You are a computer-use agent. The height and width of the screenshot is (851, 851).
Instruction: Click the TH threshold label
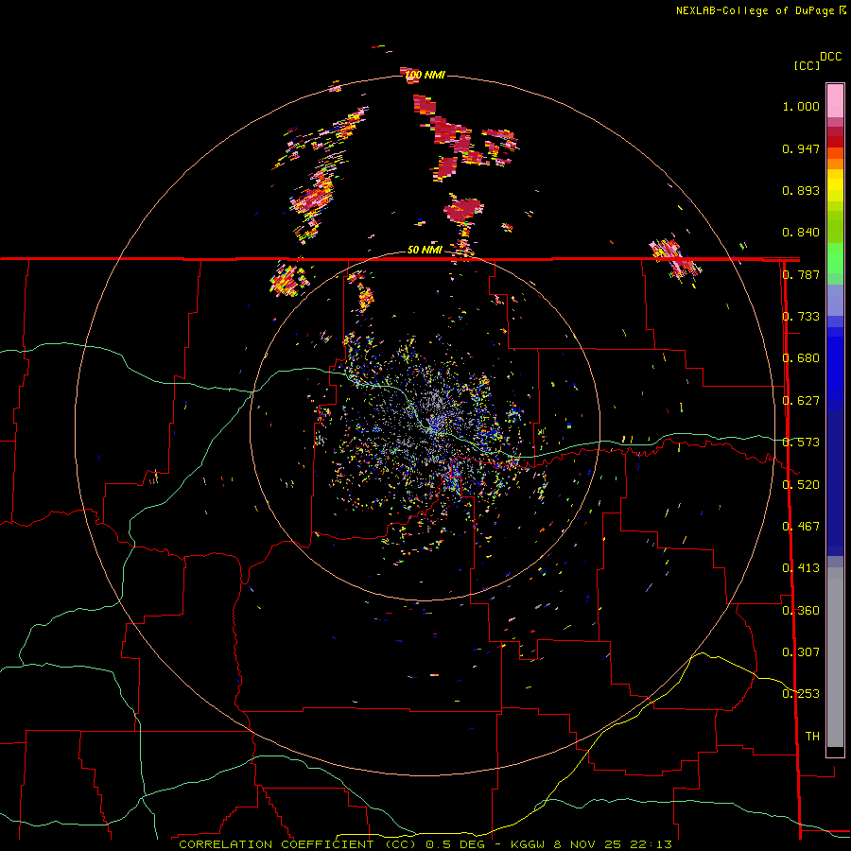pos(812,737)
